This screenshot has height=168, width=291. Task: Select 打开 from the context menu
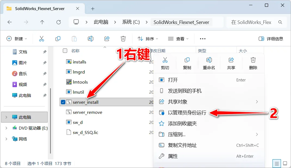pyautogui.click(x=209, y=80)
